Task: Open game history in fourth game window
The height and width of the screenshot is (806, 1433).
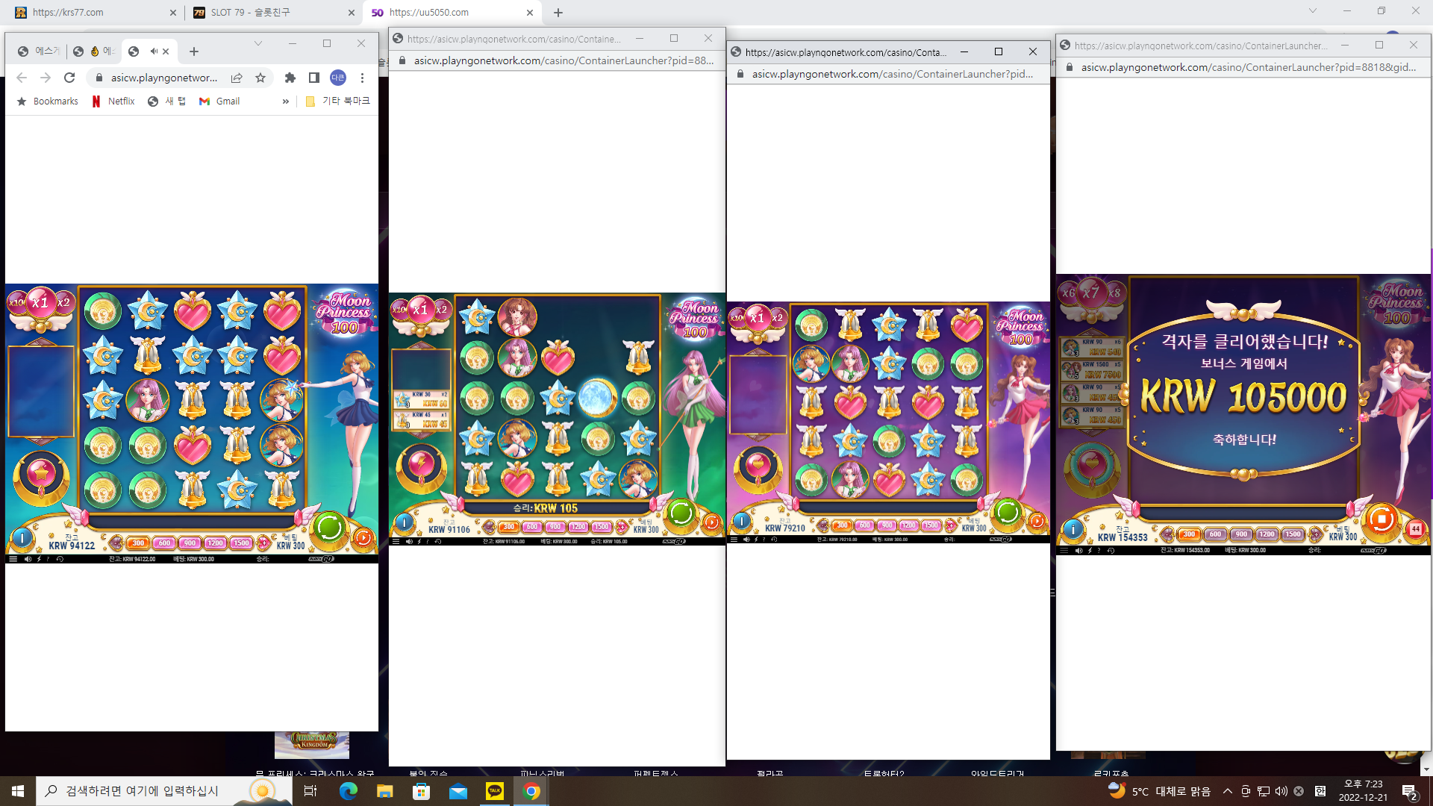Action: pos(1111,551)
